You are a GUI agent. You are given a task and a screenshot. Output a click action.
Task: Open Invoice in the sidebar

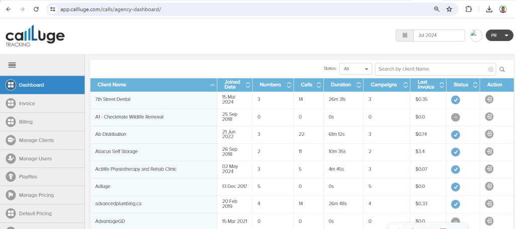pos(27,103)
